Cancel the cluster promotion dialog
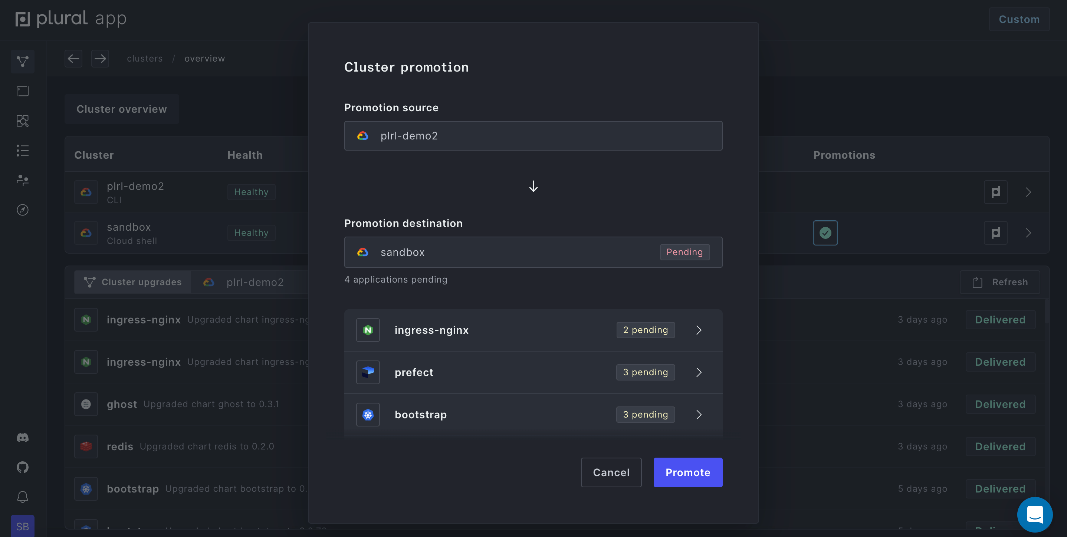This screenshot has width=1067, height=537. click(x=611, y=472)
